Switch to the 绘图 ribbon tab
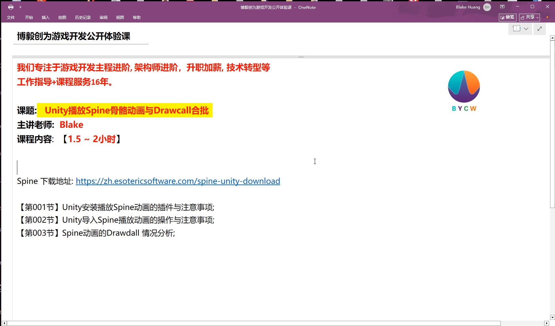The image size is (555, 326). pos(62,17)
